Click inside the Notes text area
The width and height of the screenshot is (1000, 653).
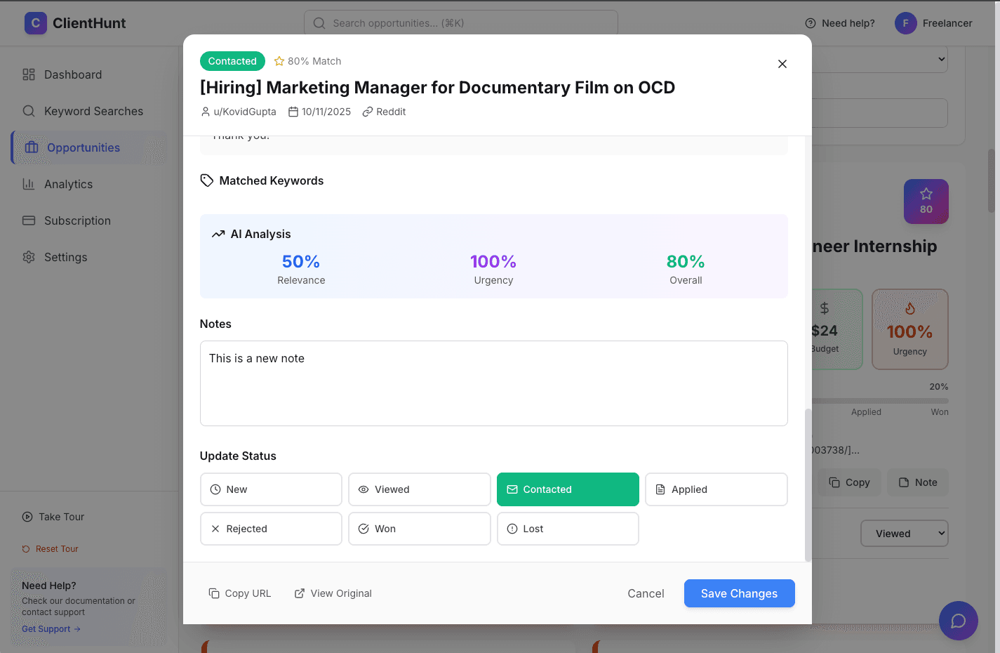[493, 383]
